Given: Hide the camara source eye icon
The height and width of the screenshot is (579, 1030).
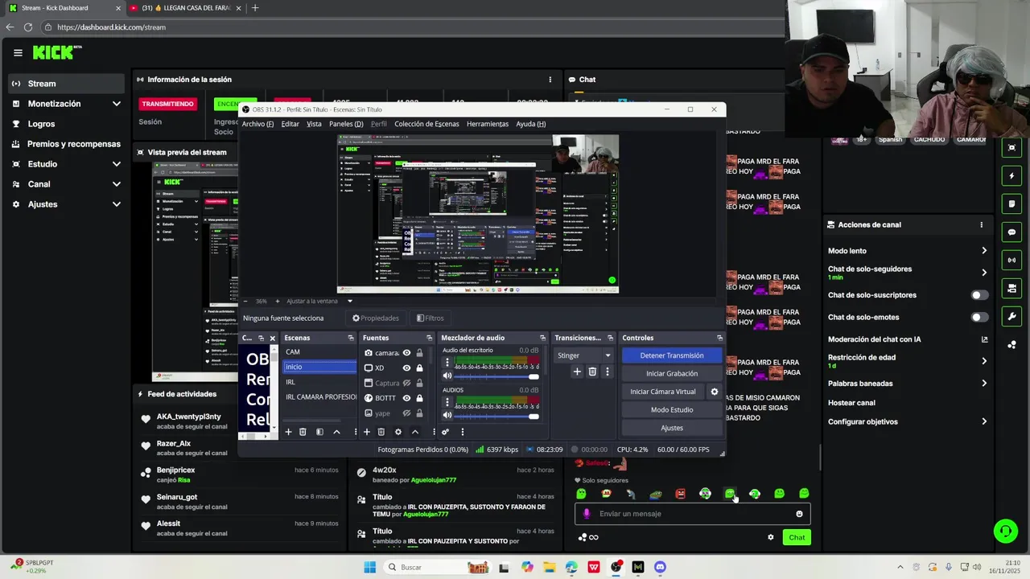Looking at the screenshot, I should point(406,353).
